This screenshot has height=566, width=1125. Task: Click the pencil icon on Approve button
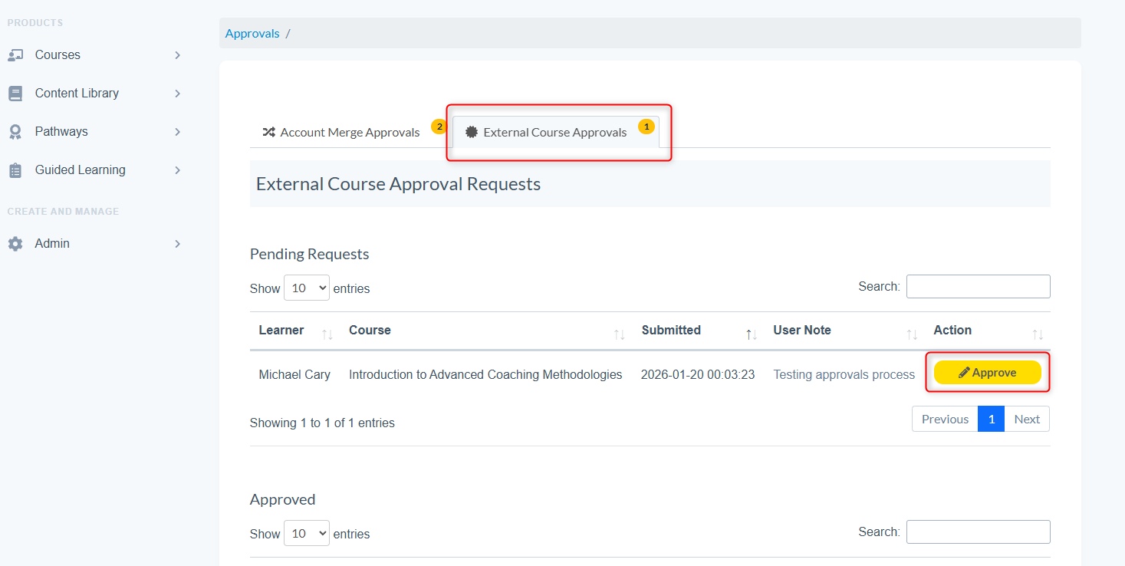point(964,373)
